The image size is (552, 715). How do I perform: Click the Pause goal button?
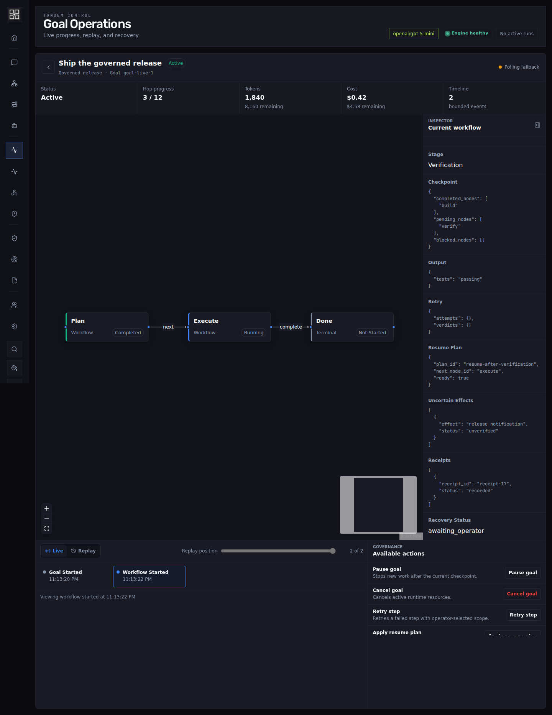(x=522, y=573)
